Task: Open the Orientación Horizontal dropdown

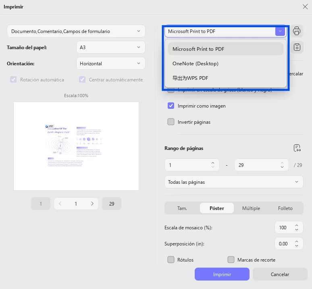Action: pyautogui.click(x=110, y=63)
